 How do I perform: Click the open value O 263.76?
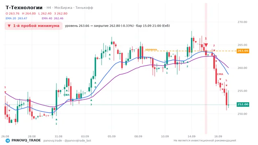12,13
